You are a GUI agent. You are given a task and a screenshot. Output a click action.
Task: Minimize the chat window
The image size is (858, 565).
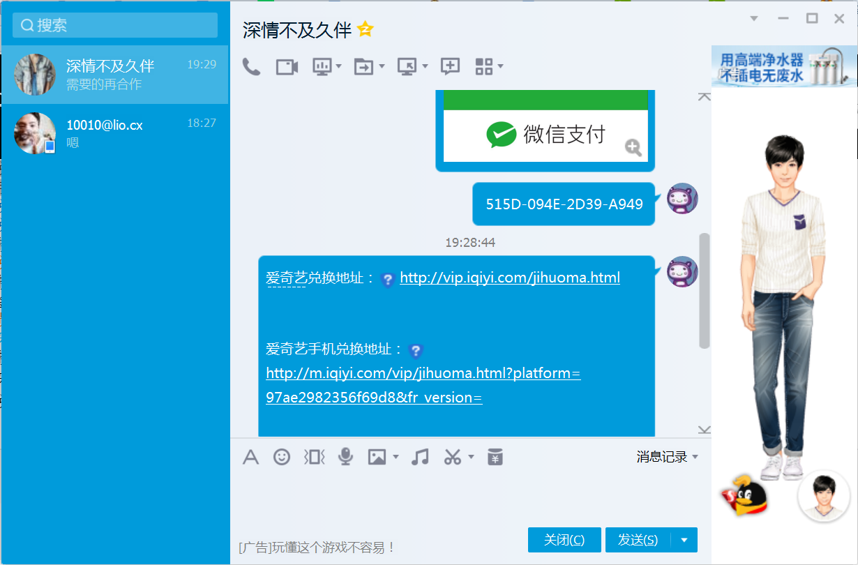pyautogui.click(x=783, y=19)
